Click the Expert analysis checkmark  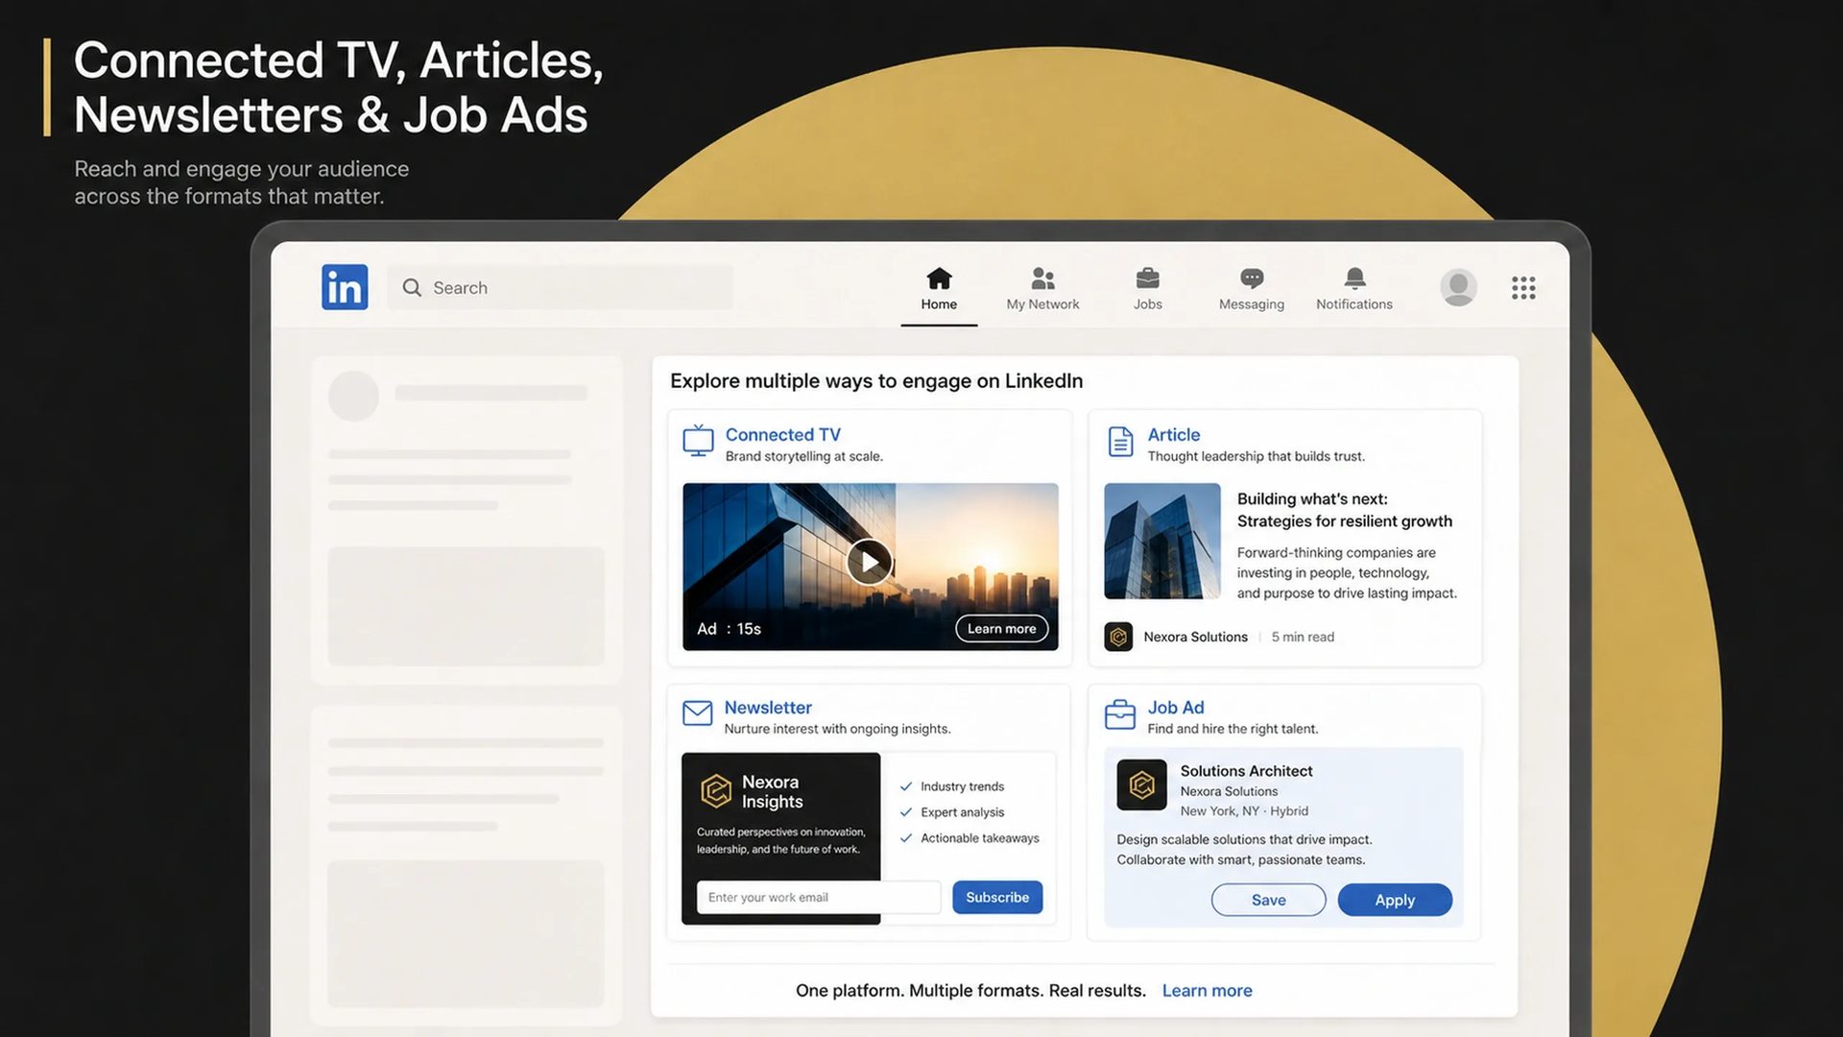click(x=905, y=812)
